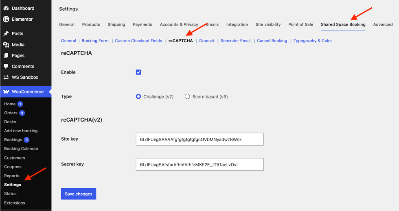Open the Status submenu item
The width and height of the screenshot is (399, 211).
11,194
